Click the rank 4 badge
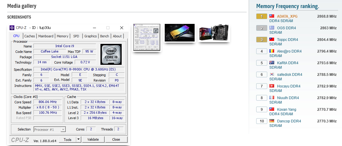This screenshot has width=342, height=146. point(262,51)
